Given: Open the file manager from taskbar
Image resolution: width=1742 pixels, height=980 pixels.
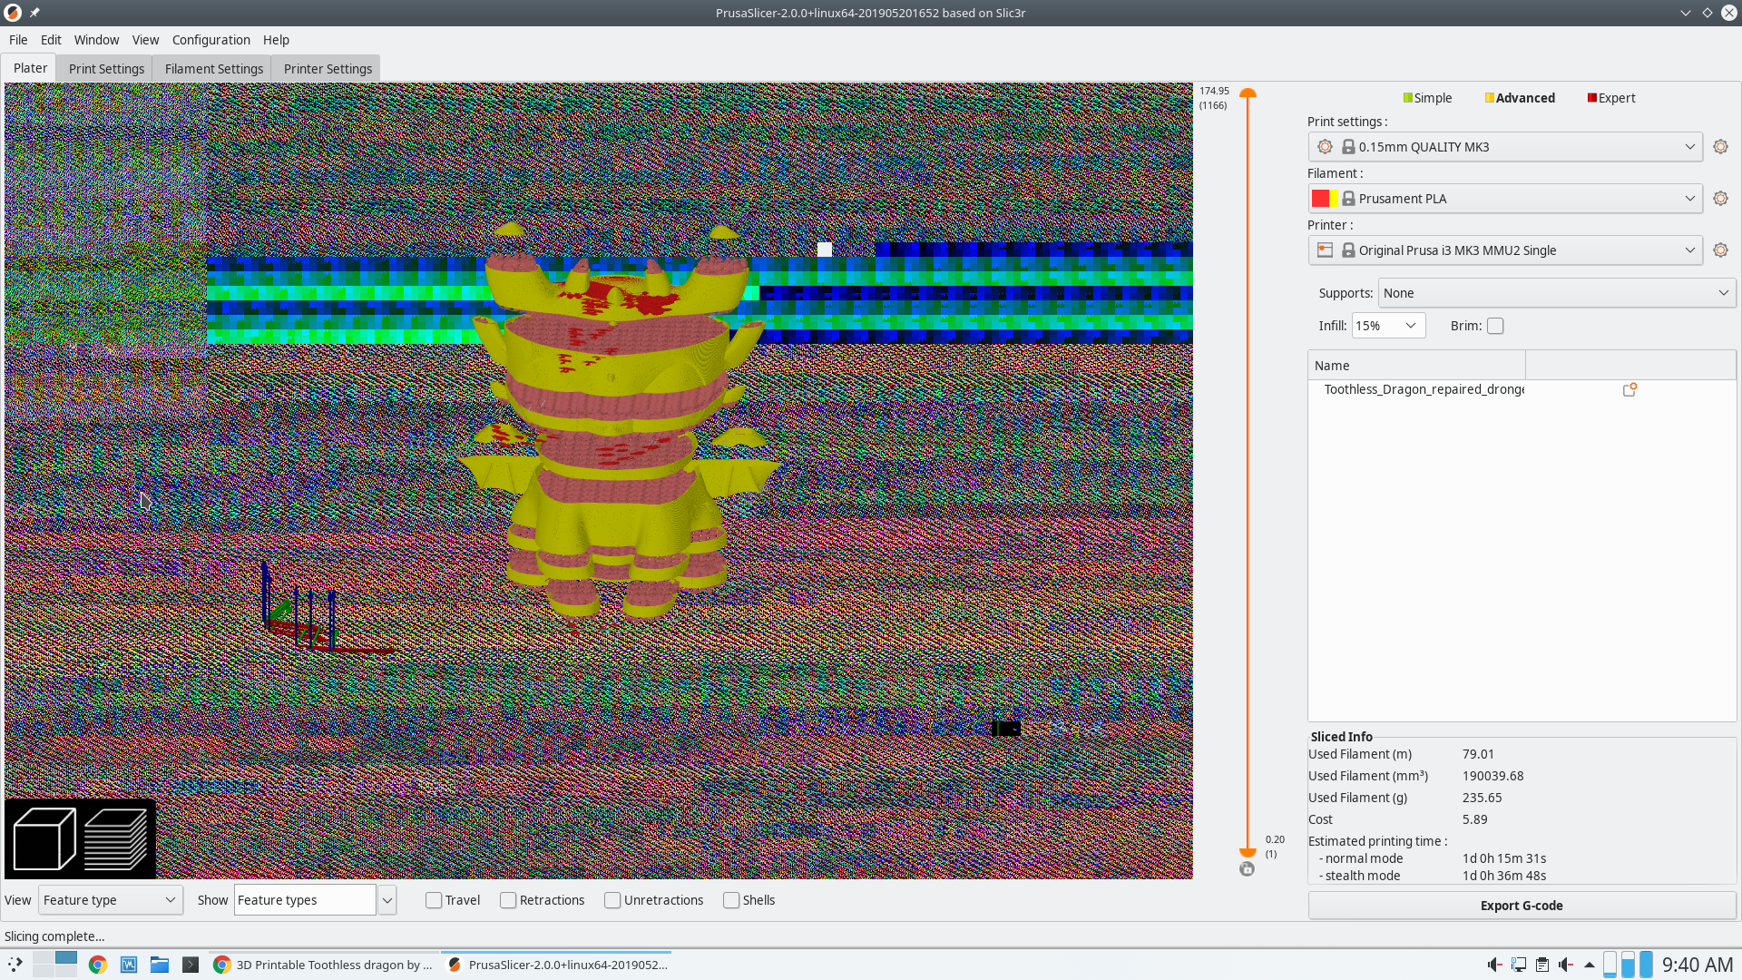Looking at the screenshot, I should (x=160, y=965).
